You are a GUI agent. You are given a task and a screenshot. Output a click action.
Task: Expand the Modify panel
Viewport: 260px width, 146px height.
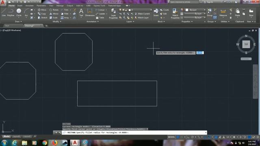pos(57,21)
